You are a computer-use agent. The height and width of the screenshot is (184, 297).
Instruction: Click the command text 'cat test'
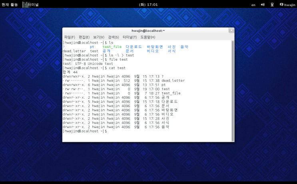point(117,68)
